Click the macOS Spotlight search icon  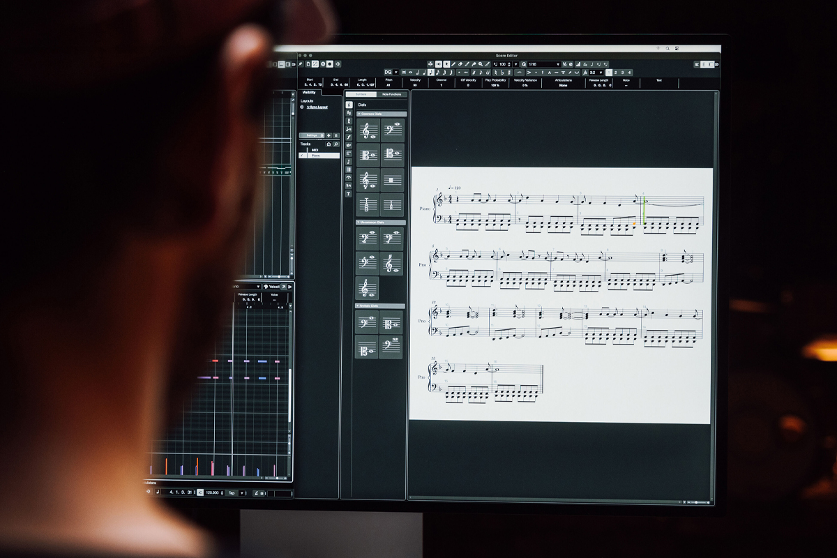click(x=668, y=48)
